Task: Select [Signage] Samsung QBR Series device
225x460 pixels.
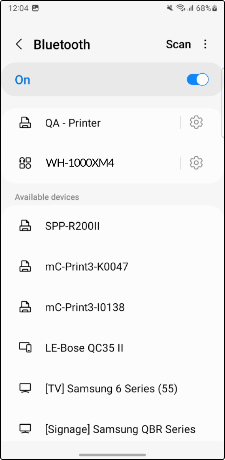Action: tap(112, 429)
